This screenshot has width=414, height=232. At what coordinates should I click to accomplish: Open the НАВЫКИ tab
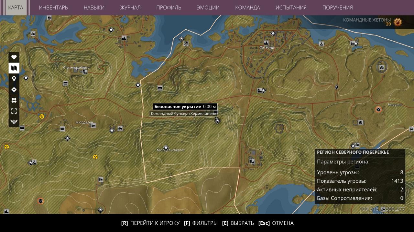pos(94,7)
